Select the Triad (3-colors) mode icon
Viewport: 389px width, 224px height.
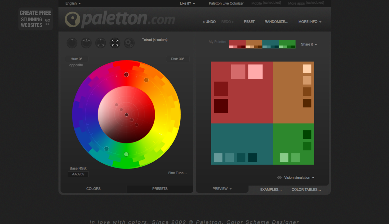click(x=101, y=43)
